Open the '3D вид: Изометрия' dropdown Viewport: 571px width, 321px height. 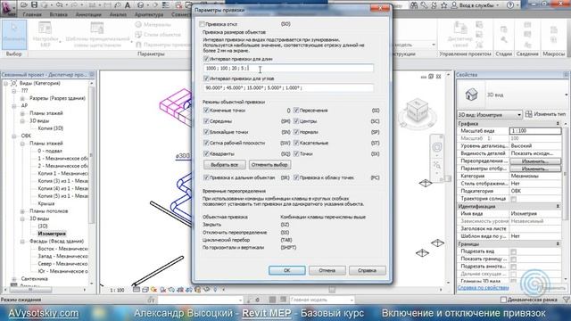[490, 115]
